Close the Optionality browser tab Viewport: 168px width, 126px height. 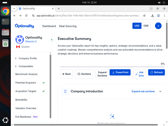pos(53,9)
